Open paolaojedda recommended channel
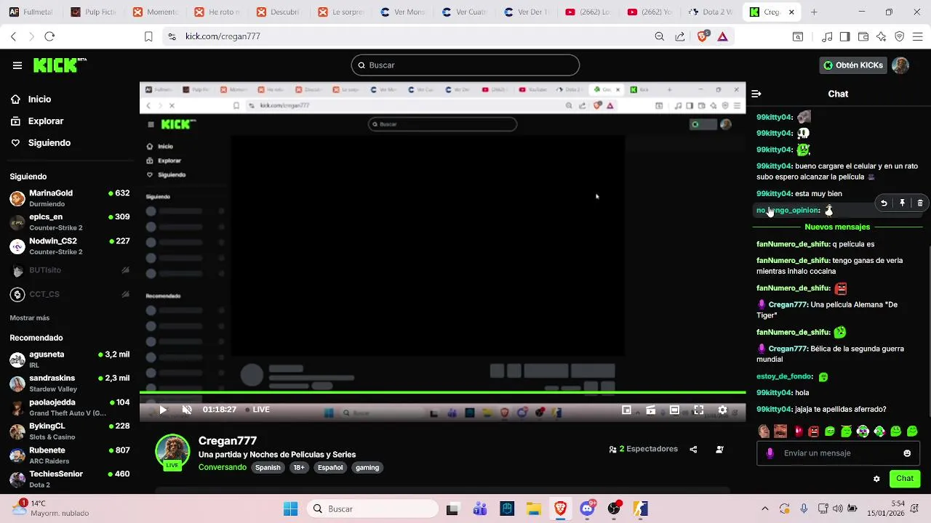The image size is (931, 523). point(70,408)
